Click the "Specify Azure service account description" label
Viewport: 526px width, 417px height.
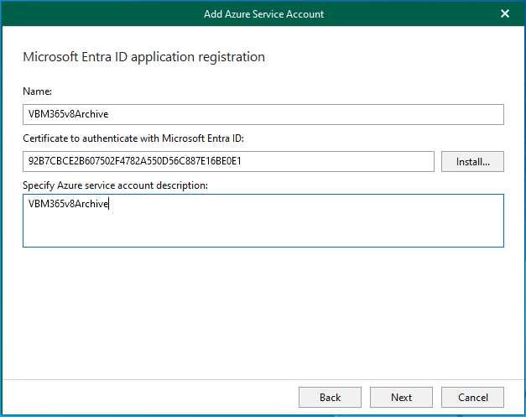(115, 185)
